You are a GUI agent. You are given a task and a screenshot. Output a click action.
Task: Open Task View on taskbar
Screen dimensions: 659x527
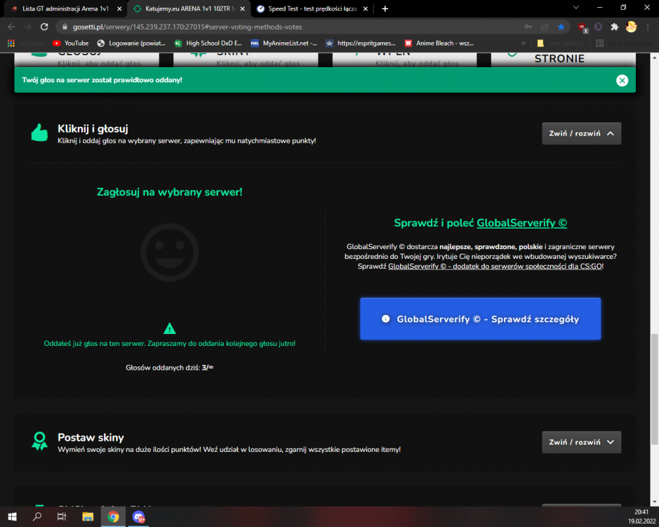(x=61, y=516)
